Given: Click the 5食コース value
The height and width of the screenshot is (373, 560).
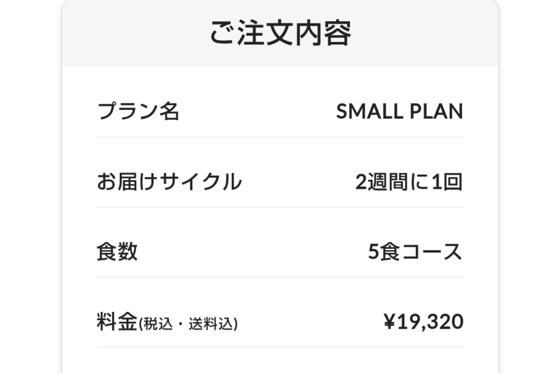Looking at the screenshot, I should pyautogui.click(x=415, y=252).
